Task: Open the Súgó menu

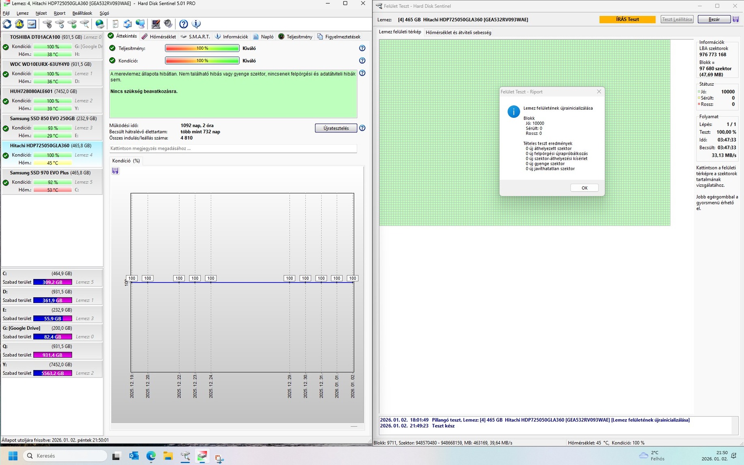Action: pyautogui.click(x=104, y=13)
